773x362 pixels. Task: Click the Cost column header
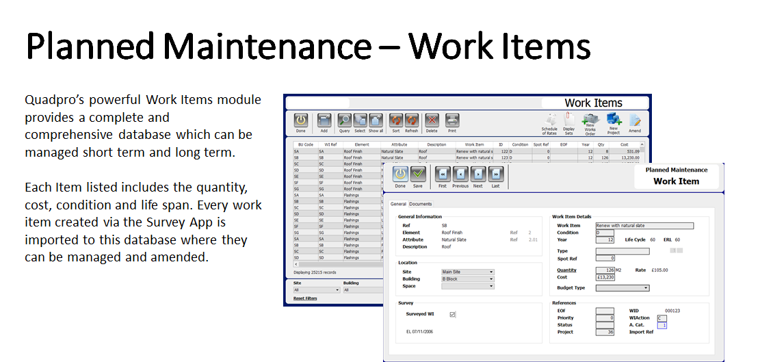(624, 145)
